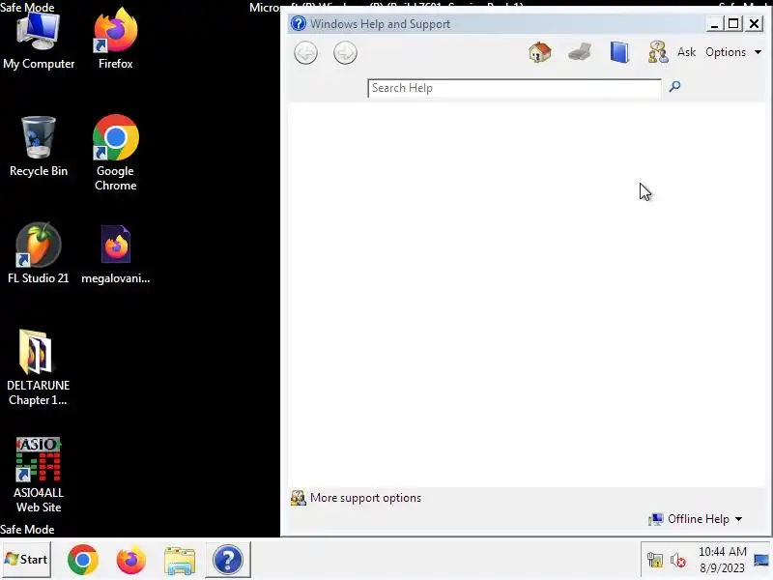Print the current help topic

point(579,52)
